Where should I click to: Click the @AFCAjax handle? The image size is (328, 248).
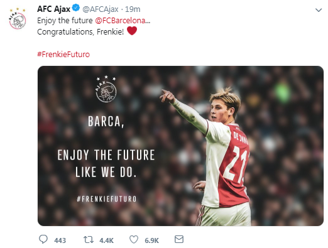(100, 9)
